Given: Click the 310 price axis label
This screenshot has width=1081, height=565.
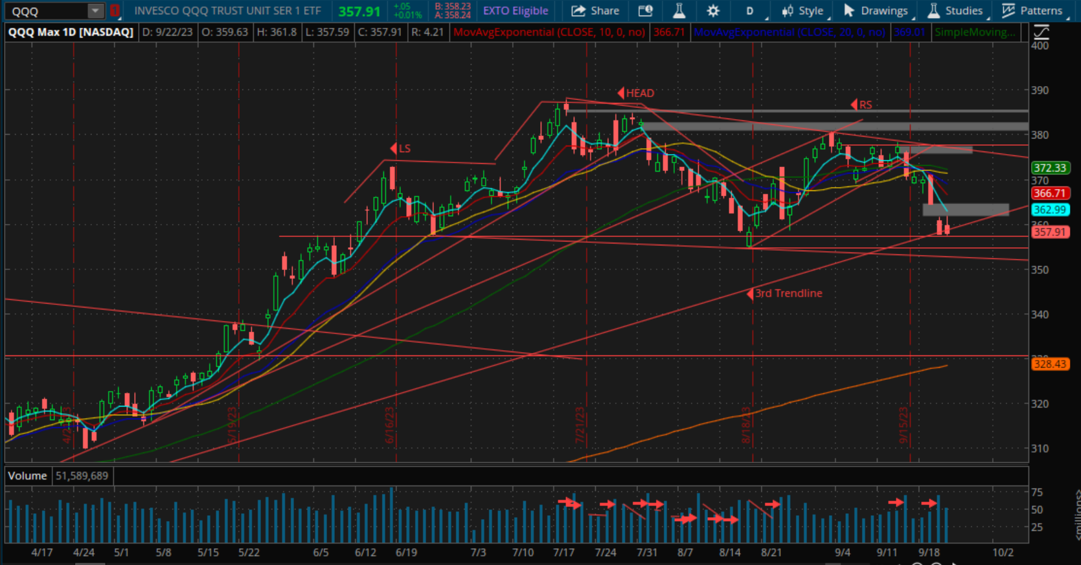Looking at the screenshot, I should coord(1040,448).
